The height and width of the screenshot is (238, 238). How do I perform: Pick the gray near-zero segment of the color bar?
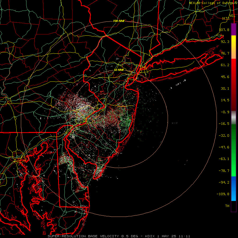pos(234,118)
